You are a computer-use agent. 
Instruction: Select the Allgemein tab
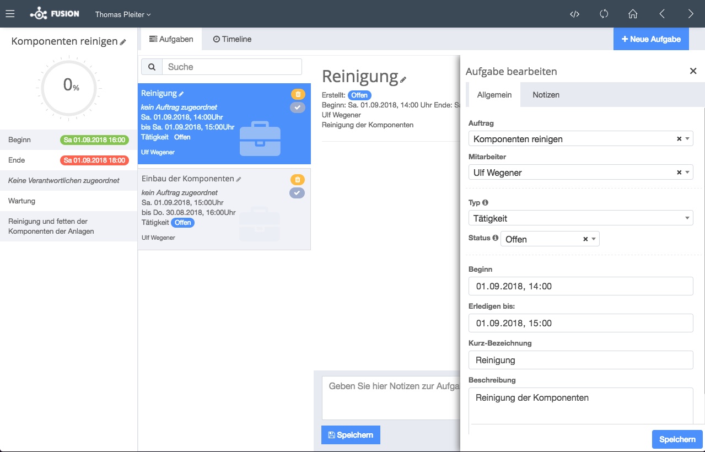(x=494, y=95)
